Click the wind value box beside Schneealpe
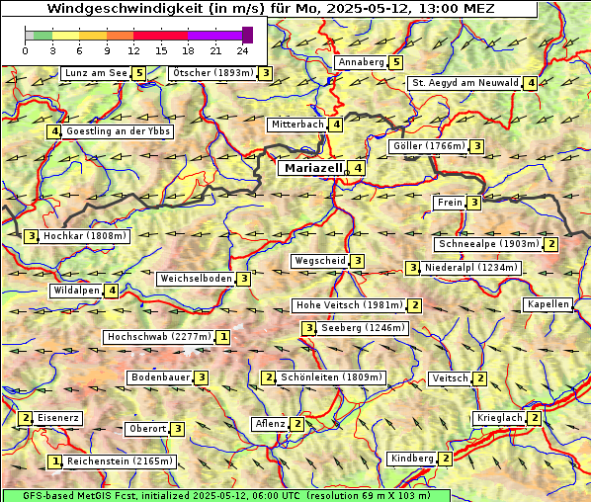This screenshot has width=591, height=502. tap(551, 244)
